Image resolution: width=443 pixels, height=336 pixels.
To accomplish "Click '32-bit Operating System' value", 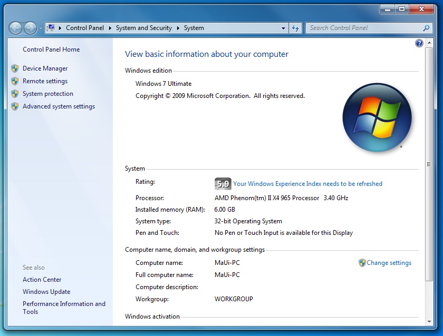I will point(248,221).
